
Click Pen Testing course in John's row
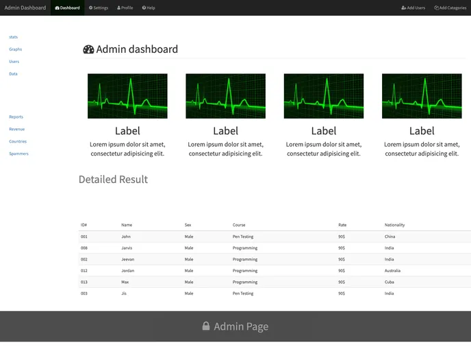(x=243, y=237)
